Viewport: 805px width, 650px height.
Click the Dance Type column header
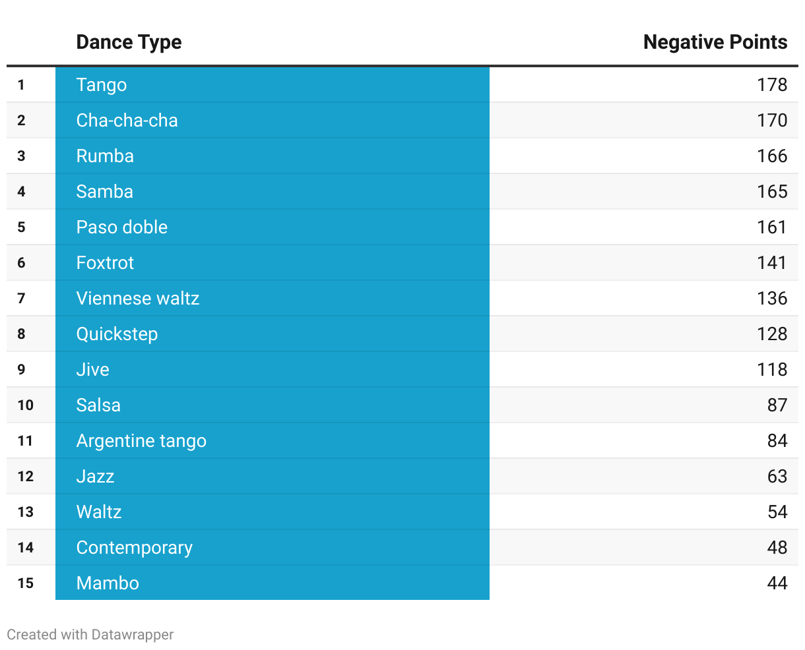coord(129,42)
